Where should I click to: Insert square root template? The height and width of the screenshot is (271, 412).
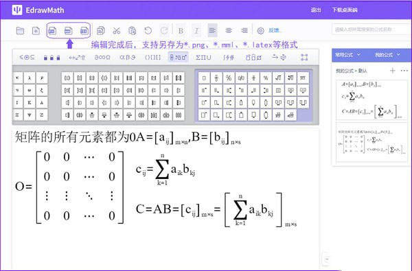click(278, 78)
